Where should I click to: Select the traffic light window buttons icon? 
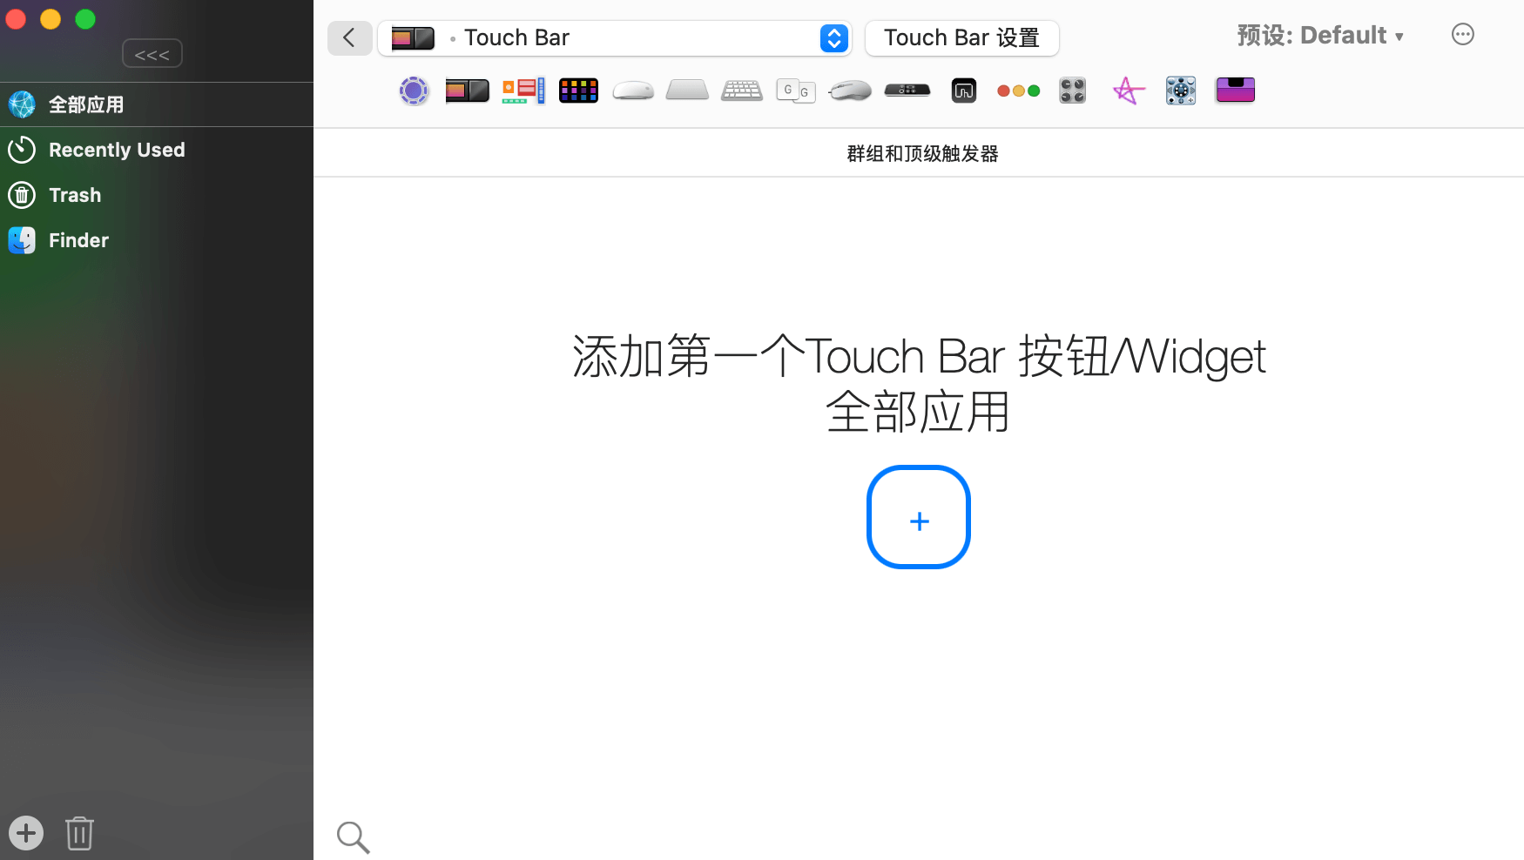(x=1018, y=91)
